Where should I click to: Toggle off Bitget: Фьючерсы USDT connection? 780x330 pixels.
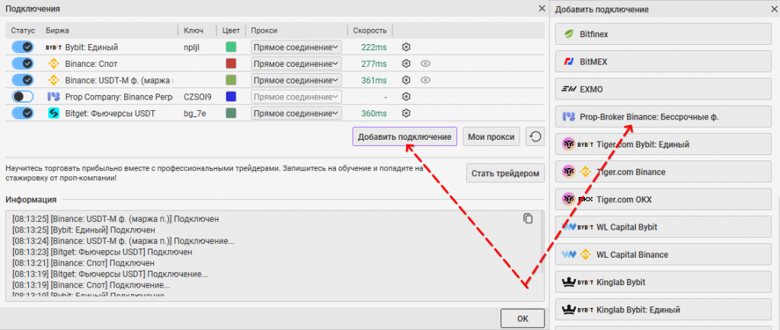pos(22,113)
